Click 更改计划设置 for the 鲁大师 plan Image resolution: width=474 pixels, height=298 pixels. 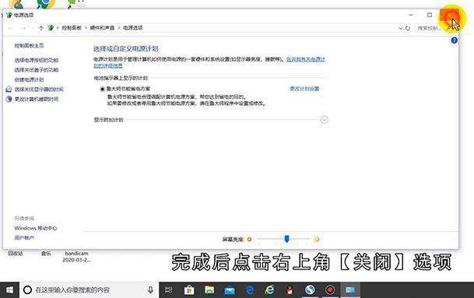[x=304, y=89]
